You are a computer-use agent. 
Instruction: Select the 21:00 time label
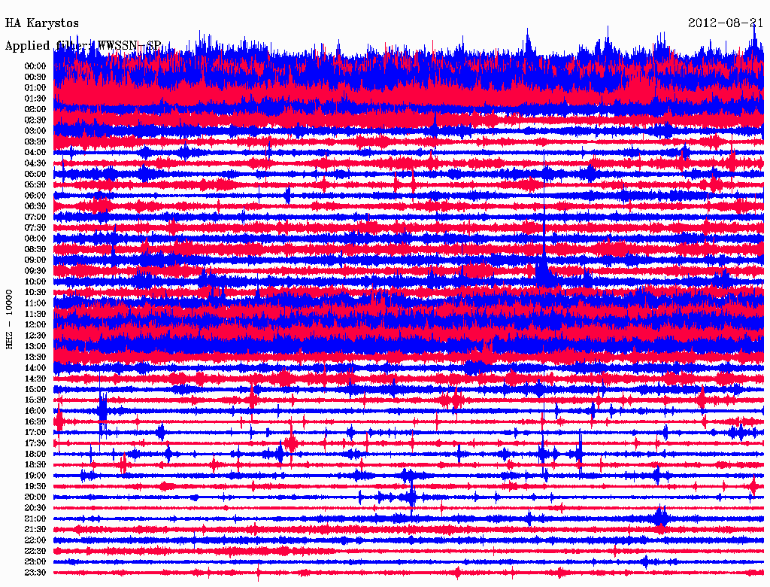[35, 519]
